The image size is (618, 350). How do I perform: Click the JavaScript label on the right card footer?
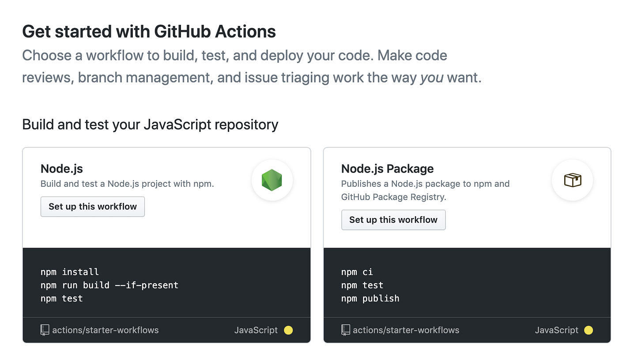(x=557, y=330)
